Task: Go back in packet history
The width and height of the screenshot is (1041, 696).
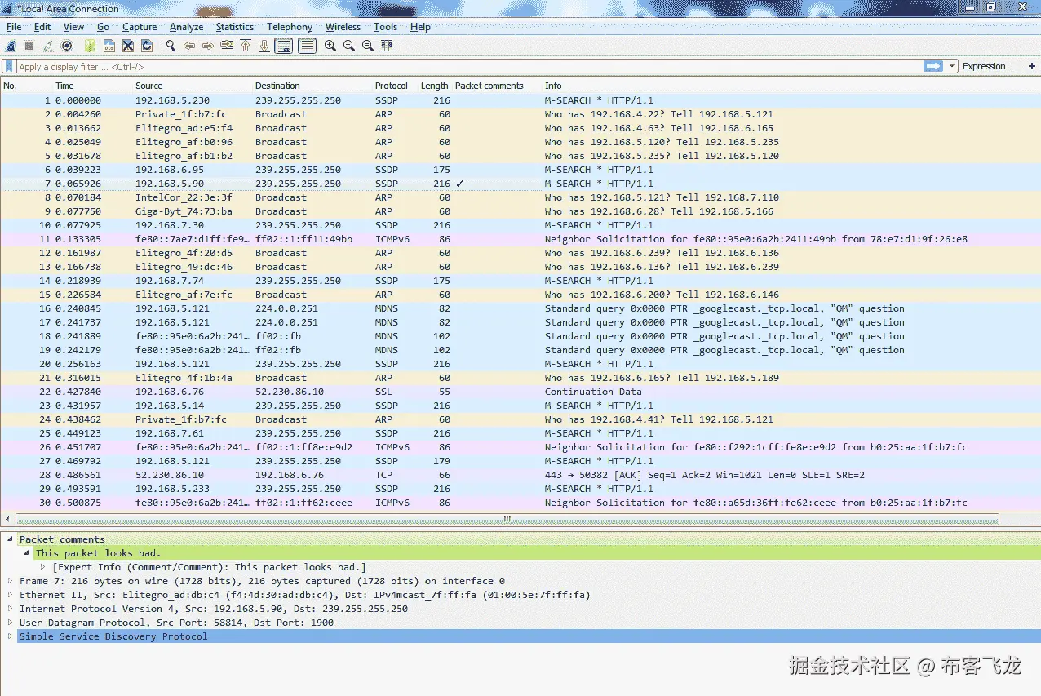Action: coord(189,47)
